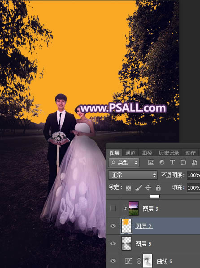This screenshot has width=200, height=268.
Task: Click the lock all padlock icon
Action: point(158,188)
